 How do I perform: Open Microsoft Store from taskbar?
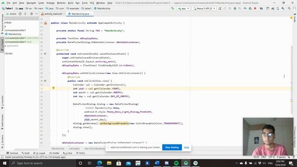coord(119,163)
